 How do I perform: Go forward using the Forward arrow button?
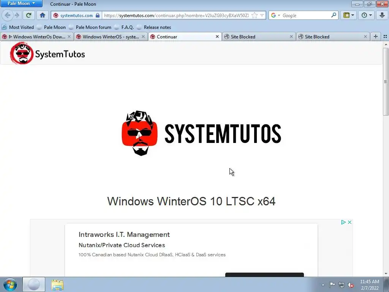(x=17, y=15)
